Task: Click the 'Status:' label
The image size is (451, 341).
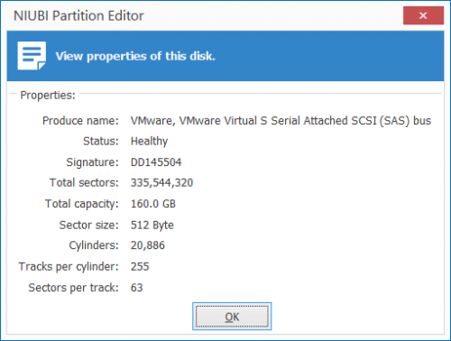Action: tap(101, 141)
